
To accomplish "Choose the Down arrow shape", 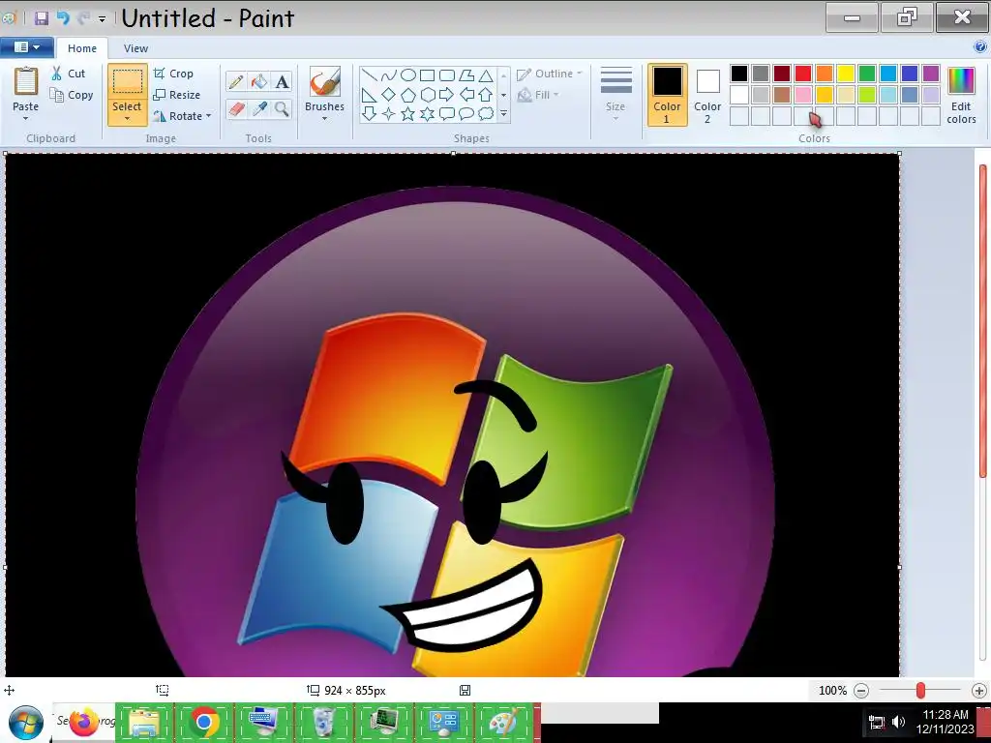I will 370,114.
